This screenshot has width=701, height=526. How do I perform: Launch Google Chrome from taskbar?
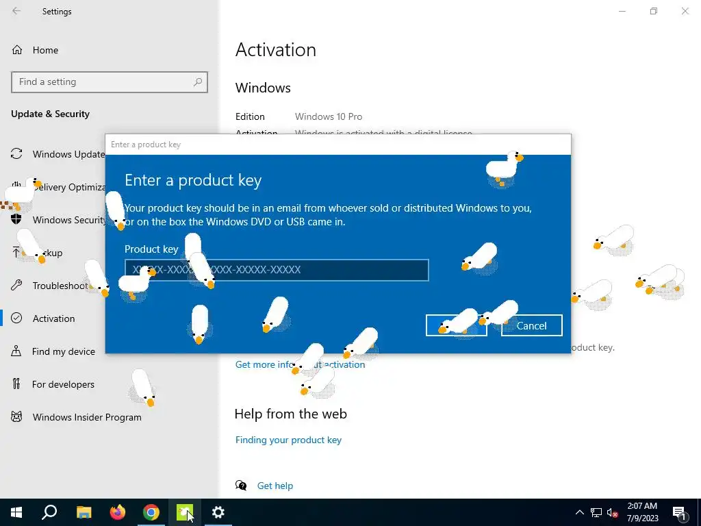tap(151, 512)
